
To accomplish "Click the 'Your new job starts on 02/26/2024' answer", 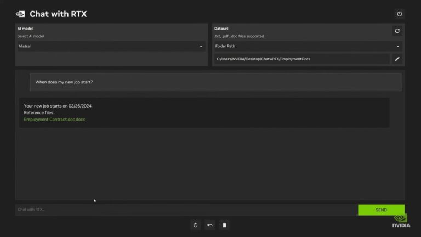I will pos(58,106).
